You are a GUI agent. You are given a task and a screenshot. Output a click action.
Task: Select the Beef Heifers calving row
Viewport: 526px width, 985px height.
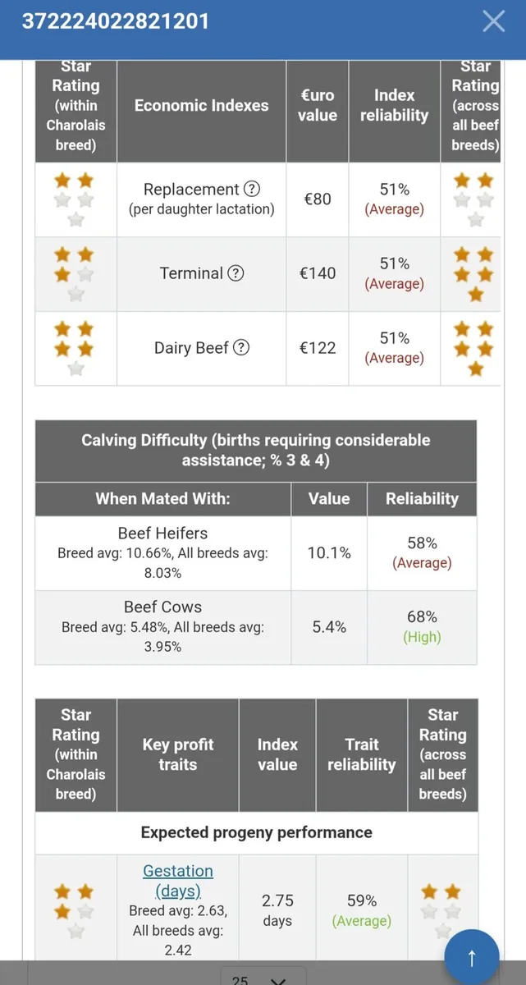point(162,552)
